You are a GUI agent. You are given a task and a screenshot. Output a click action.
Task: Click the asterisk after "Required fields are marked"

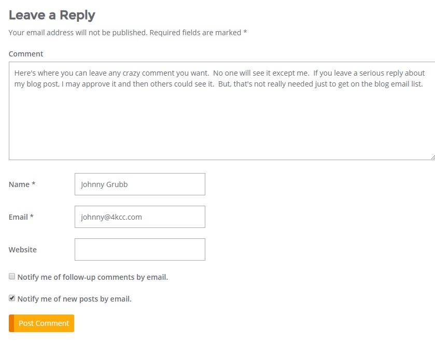pos(245,33)
